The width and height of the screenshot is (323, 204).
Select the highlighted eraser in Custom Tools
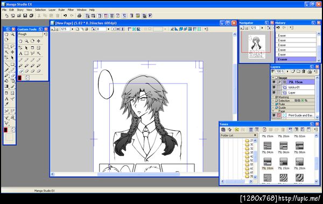tap(20, 71)
